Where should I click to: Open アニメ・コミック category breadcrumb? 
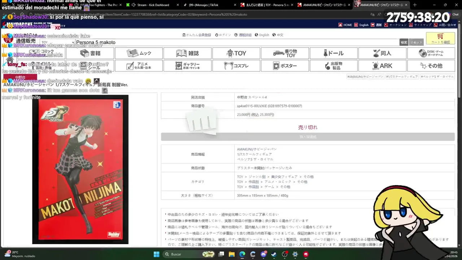(278, 182)
